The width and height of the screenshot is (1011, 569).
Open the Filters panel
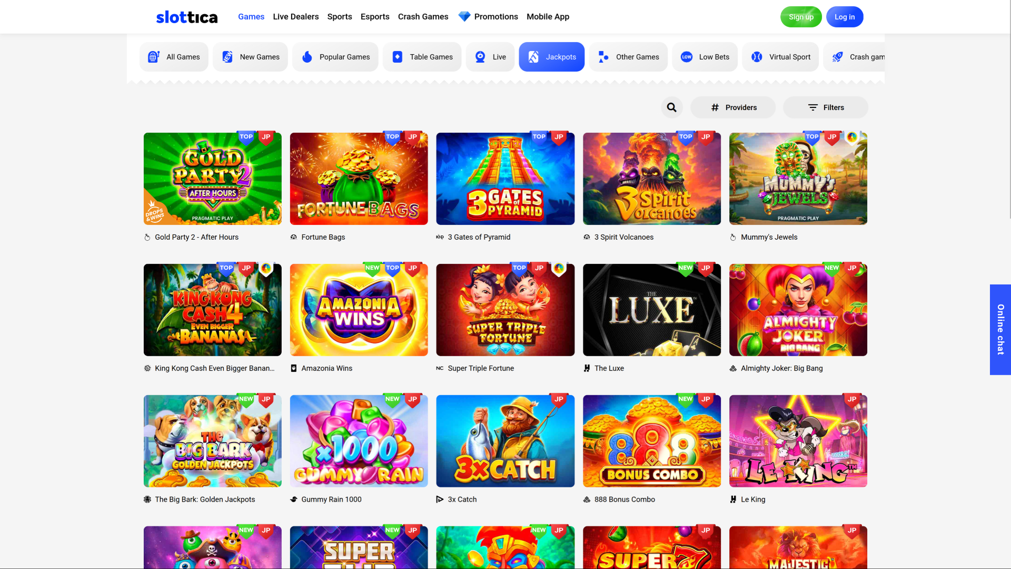(825, 107)
